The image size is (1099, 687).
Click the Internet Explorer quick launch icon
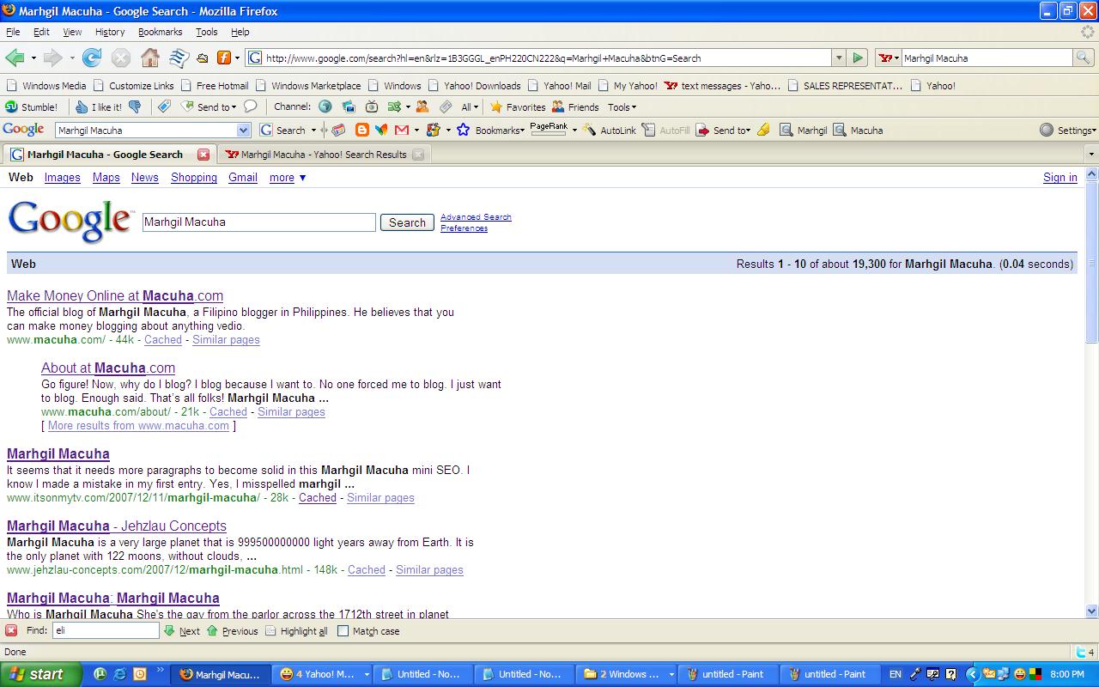pyautogui.click(x=119, y=674)
